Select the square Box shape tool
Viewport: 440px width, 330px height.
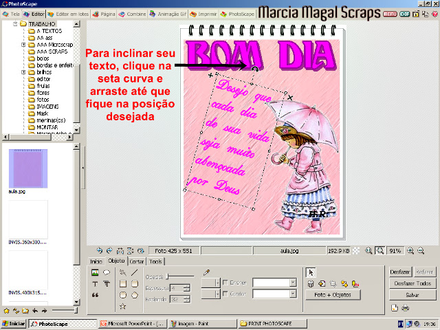click(x=123, y=284)
